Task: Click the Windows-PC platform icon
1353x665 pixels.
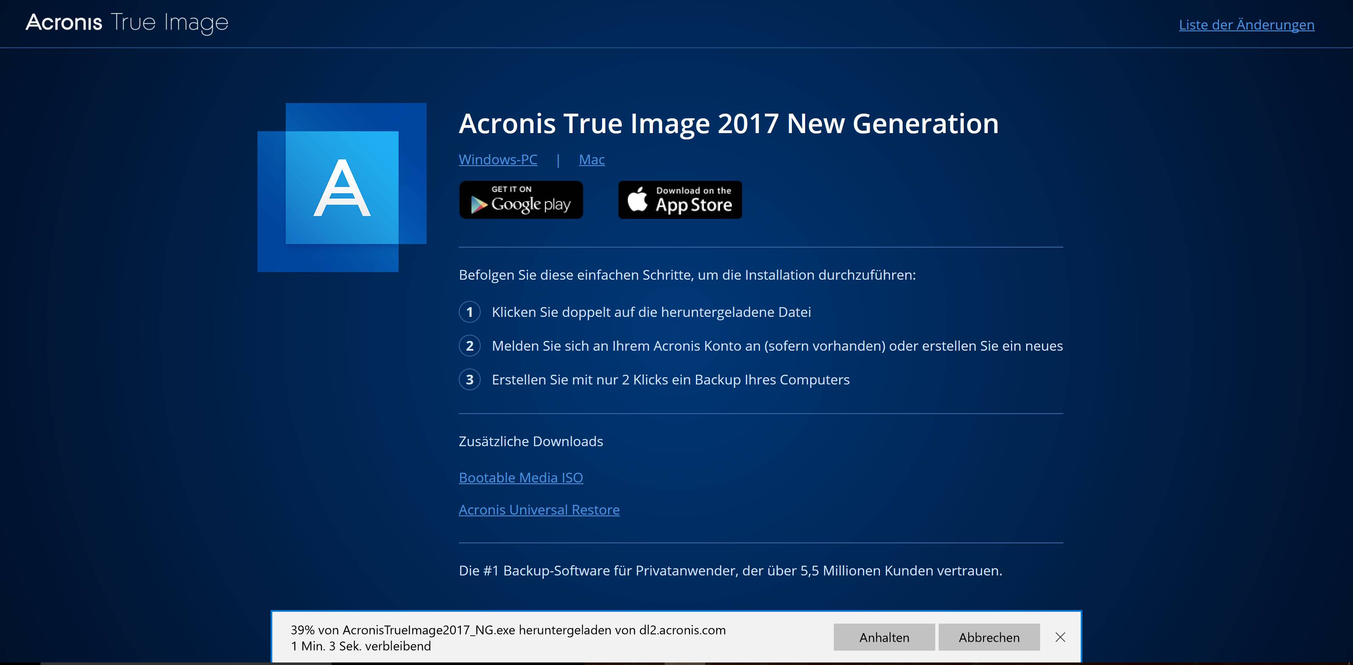Action: click(499, 159)
